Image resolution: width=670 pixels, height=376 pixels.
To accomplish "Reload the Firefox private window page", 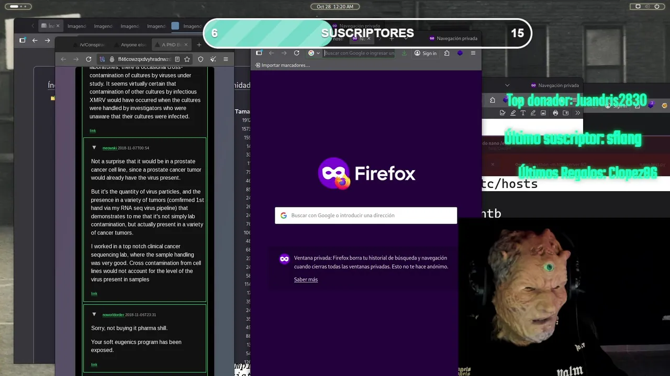I will click(296, 53).
